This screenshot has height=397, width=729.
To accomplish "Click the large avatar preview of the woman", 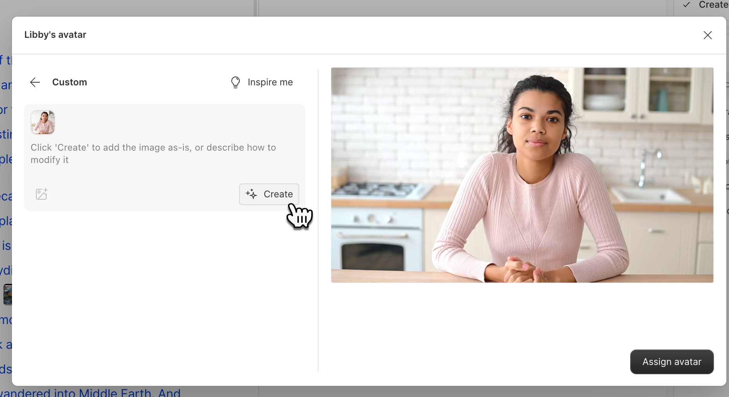I will (x=522, y=175).
